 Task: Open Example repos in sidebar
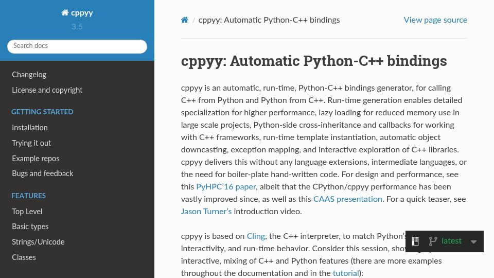click(36, 159)
